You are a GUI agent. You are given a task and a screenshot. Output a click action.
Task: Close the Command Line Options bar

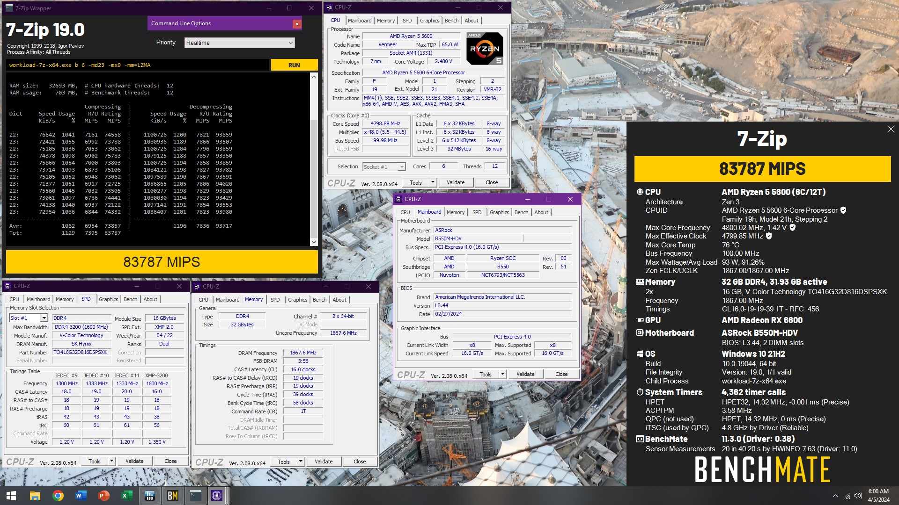point(297,24)
